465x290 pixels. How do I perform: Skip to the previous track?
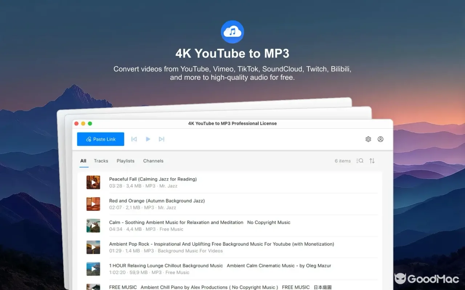tap(134, 139)
